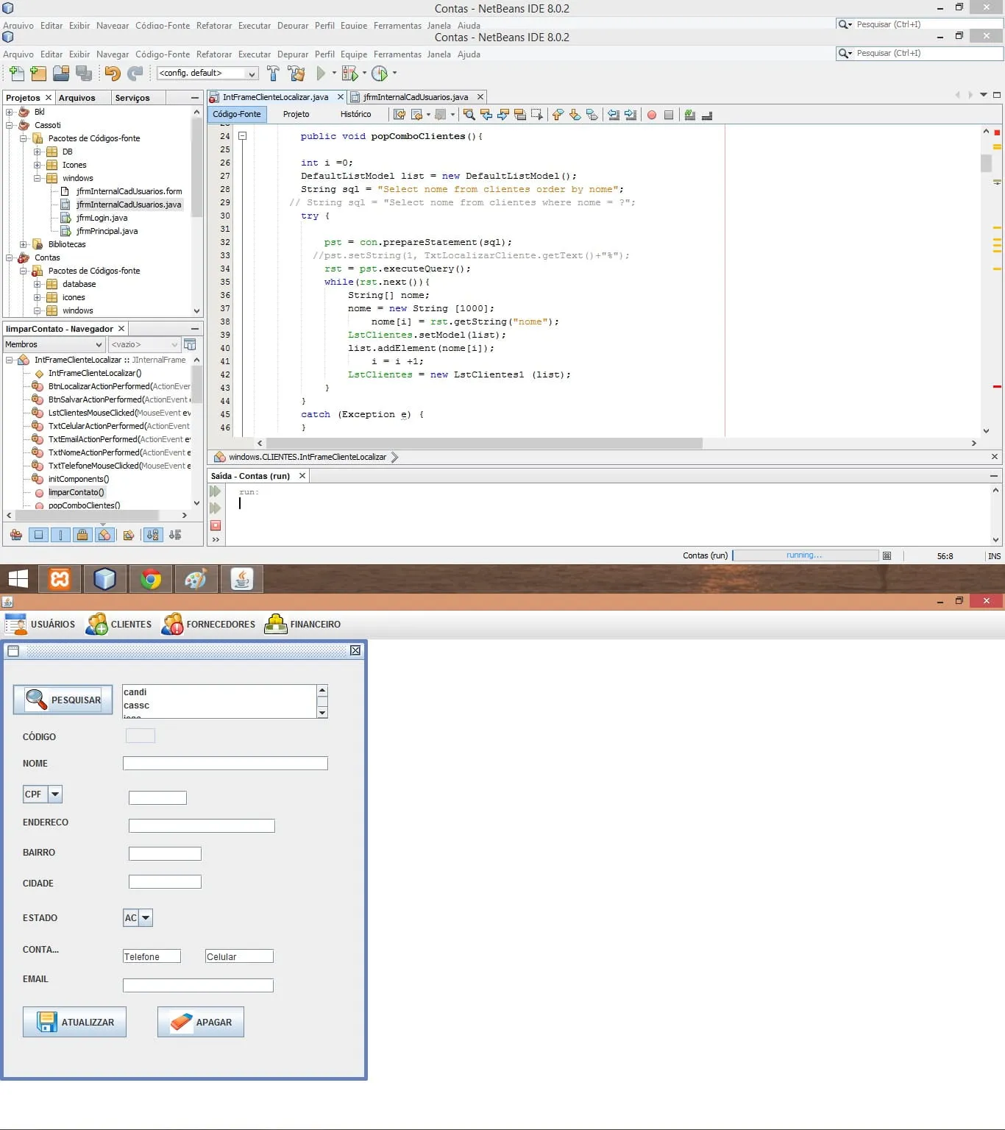Click the Build Project hammer icon
The width and height of the screenshot is (1005, 1130).
[273, 73]
